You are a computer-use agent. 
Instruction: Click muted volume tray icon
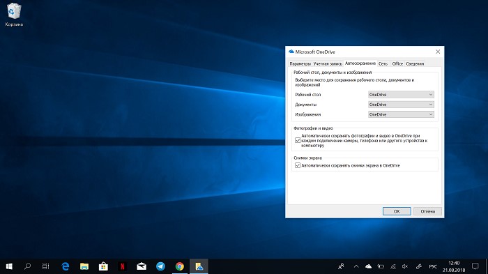[405, 266]
